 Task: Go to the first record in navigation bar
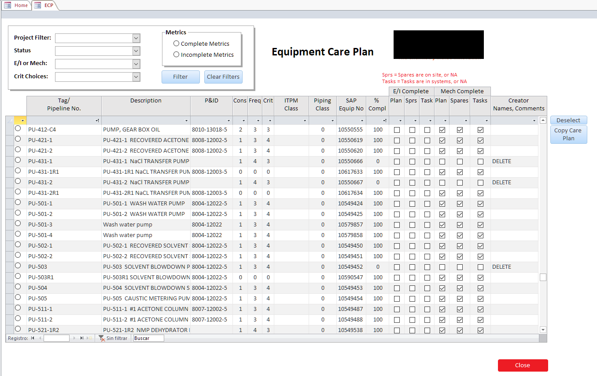pos(33,338)
